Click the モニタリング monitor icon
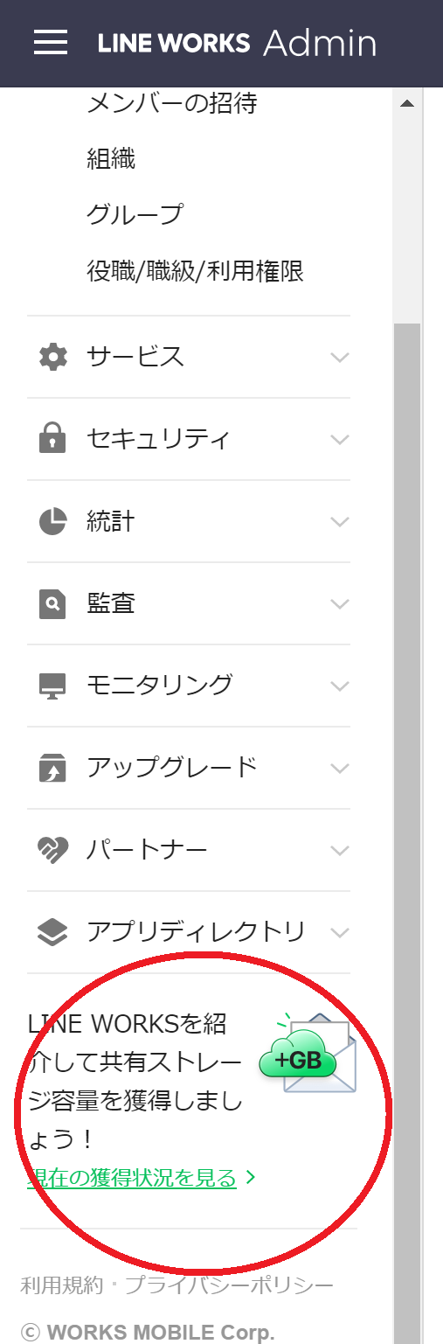Image resolution: width=443 pixels, height=1344 pixels. 52,686
